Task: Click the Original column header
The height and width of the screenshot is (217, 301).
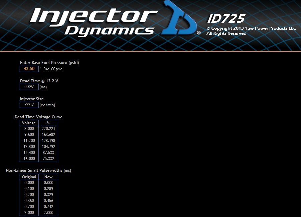Action: [x=29, y=177]
